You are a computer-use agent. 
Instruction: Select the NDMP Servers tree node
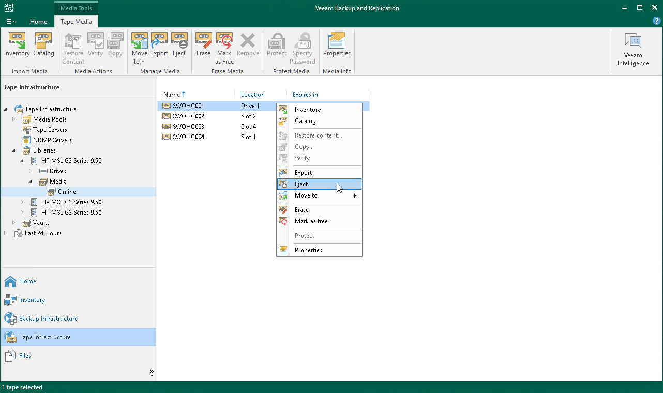click(x=52, y=140)
